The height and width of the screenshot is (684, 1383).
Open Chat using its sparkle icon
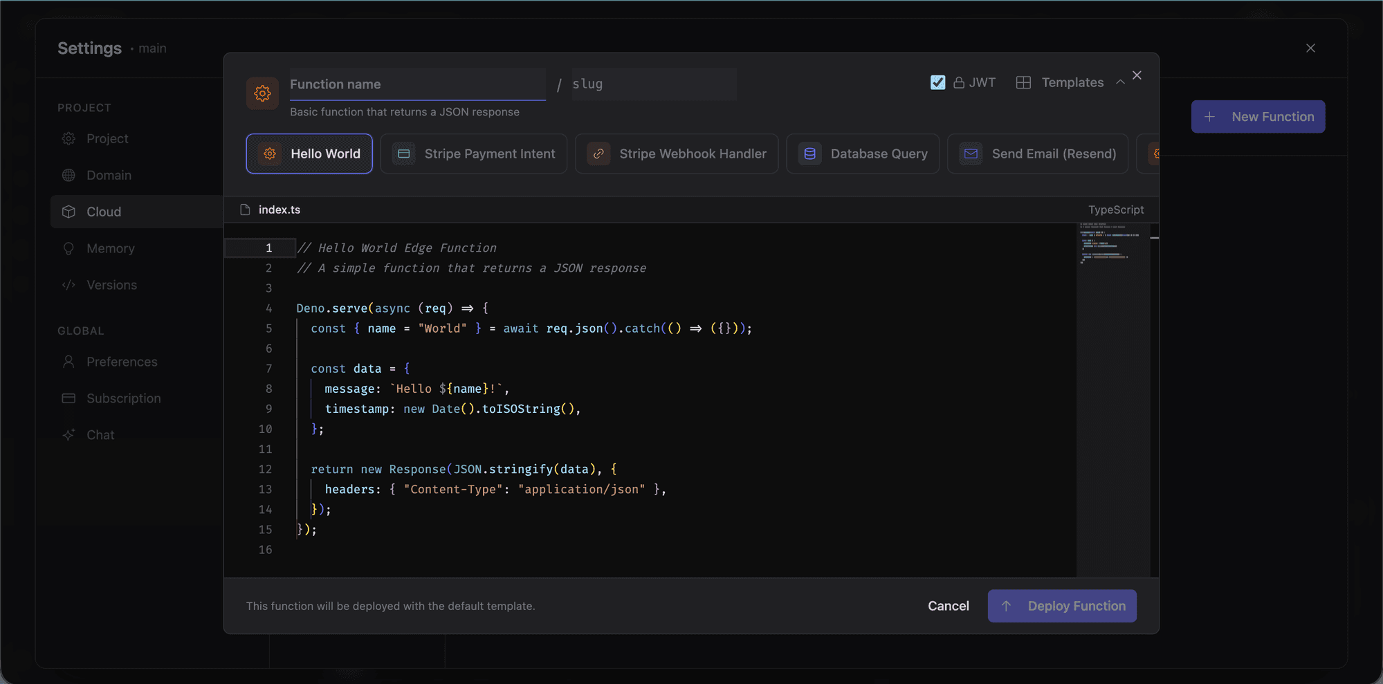[69, 434]
